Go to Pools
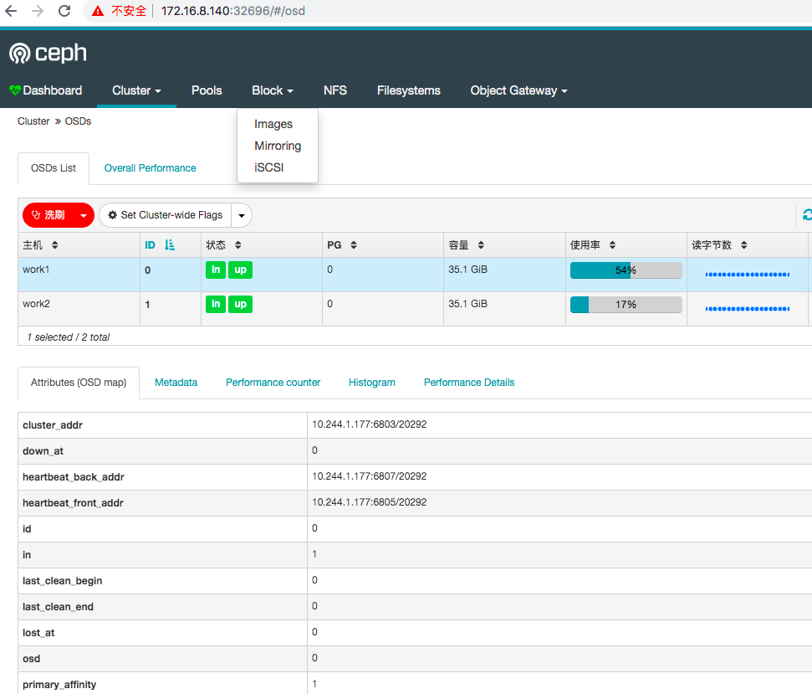 [x=207, y=90]
